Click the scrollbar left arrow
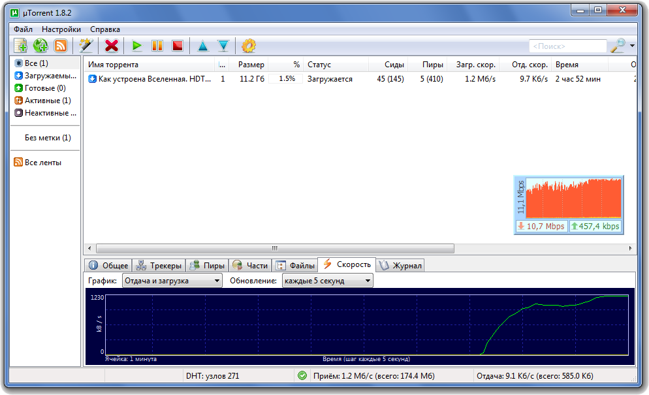 [90, 249]
